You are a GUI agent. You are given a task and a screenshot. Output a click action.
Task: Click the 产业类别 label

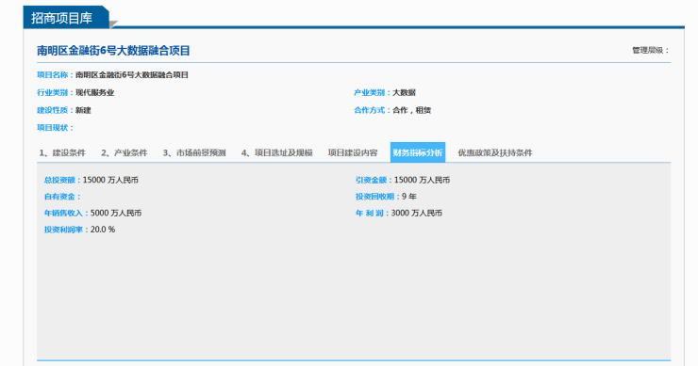[x=373, y=93]
